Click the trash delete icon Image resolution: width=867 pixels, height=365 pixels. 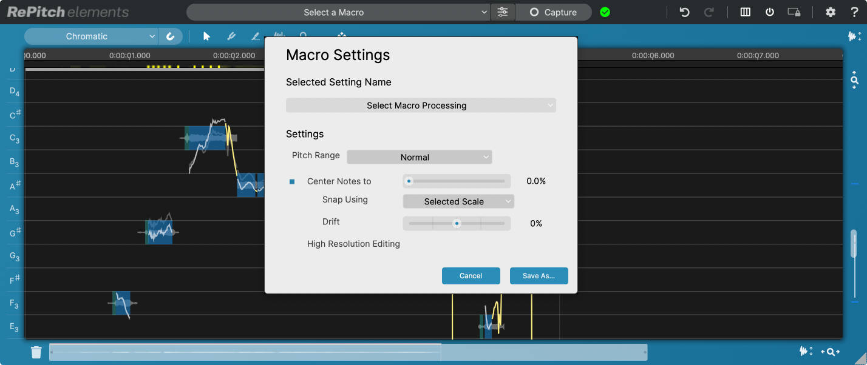(x=36, y=352)
